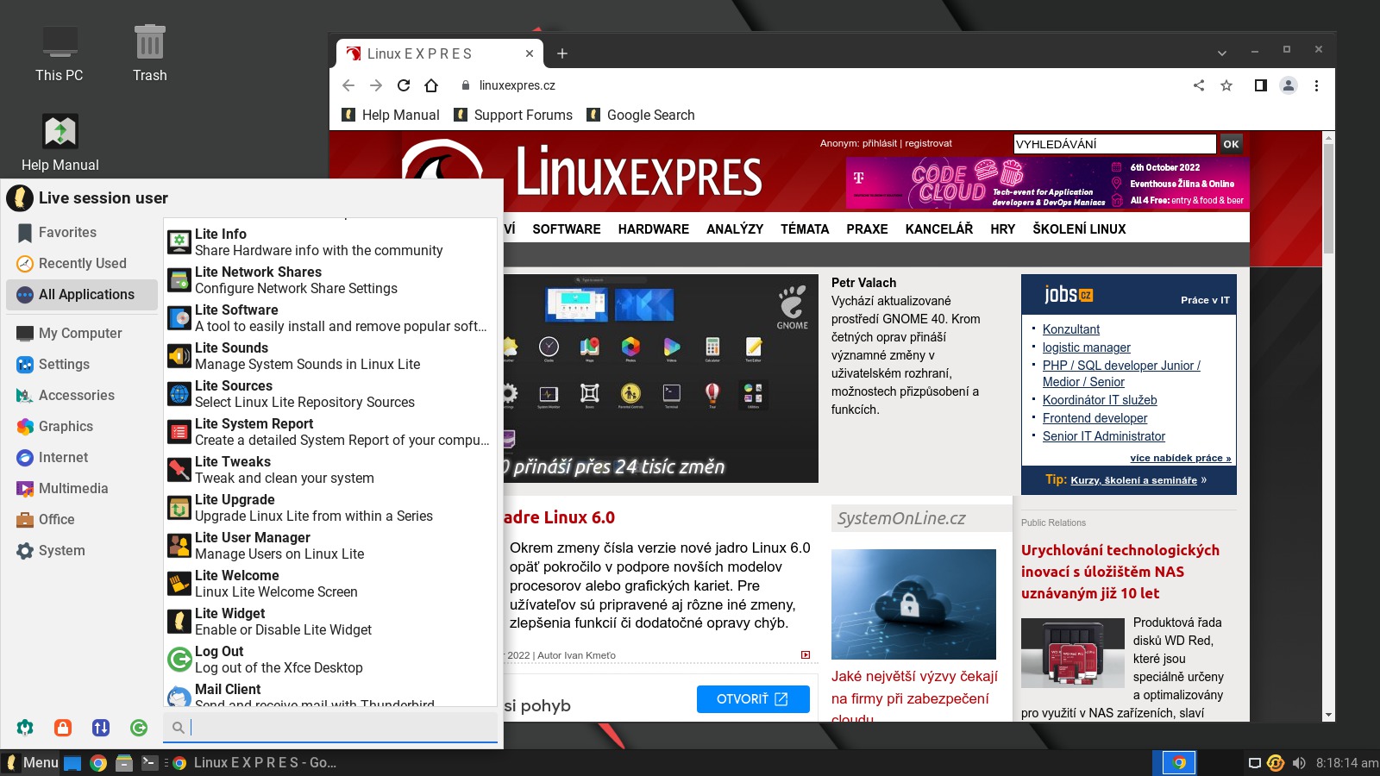Focus the application menu search field
The width and height of the screenshot is (1380, 776).
pos(330,728)
